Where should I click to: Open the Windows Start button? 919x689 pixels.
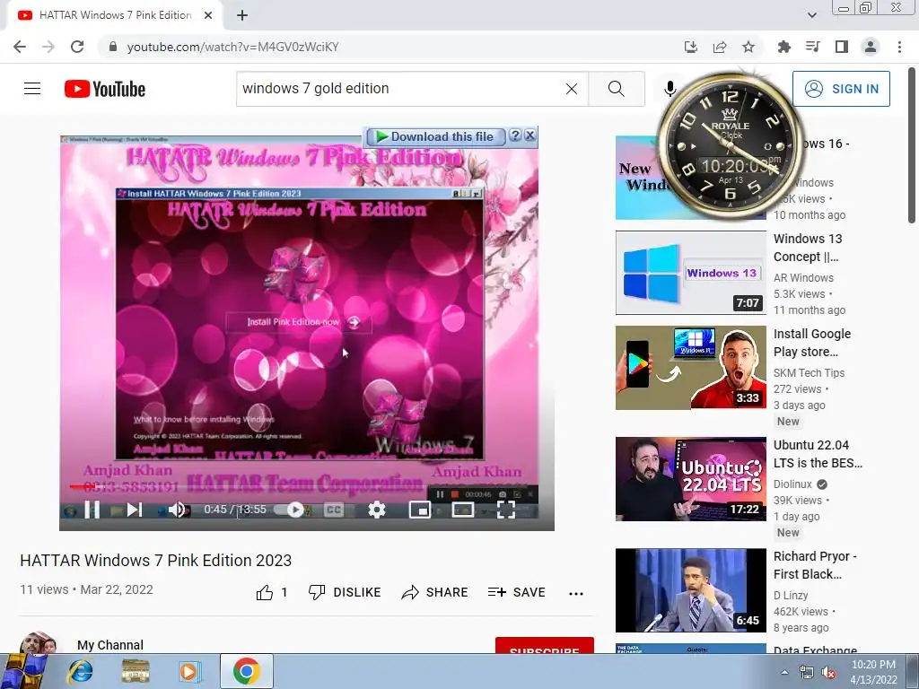click(x=23, y=671)
